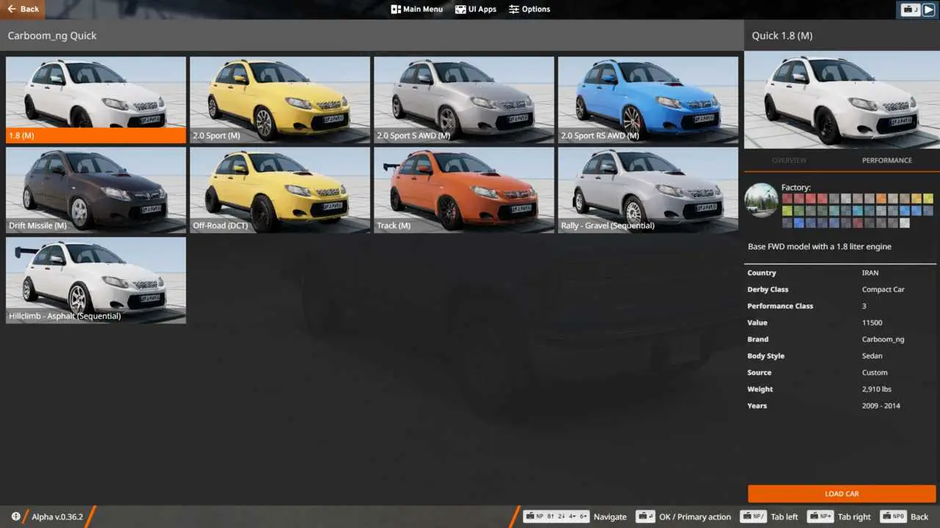Click the NP0 Back key hint icon
Viewport: 940px width, 528px height.
893,516
